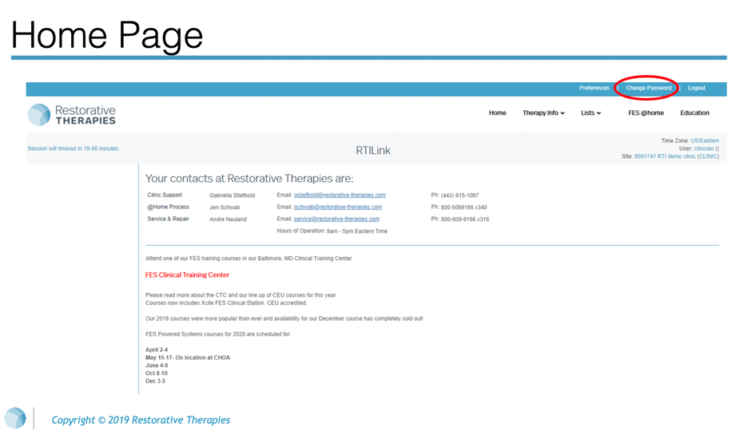
Task: Expand the Therapy Info dropdown
Action: coord(543,113)
